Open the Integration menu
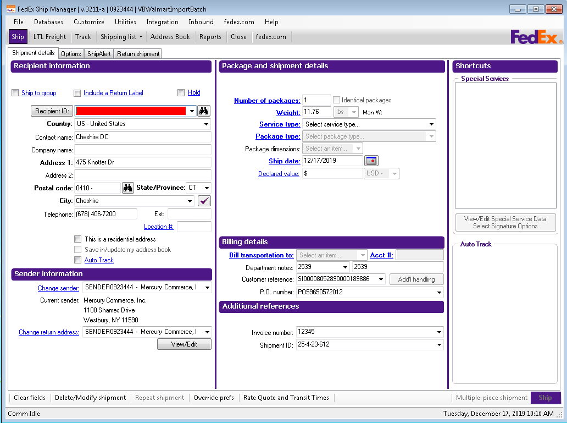567x423 pixels. coord(163,22)
